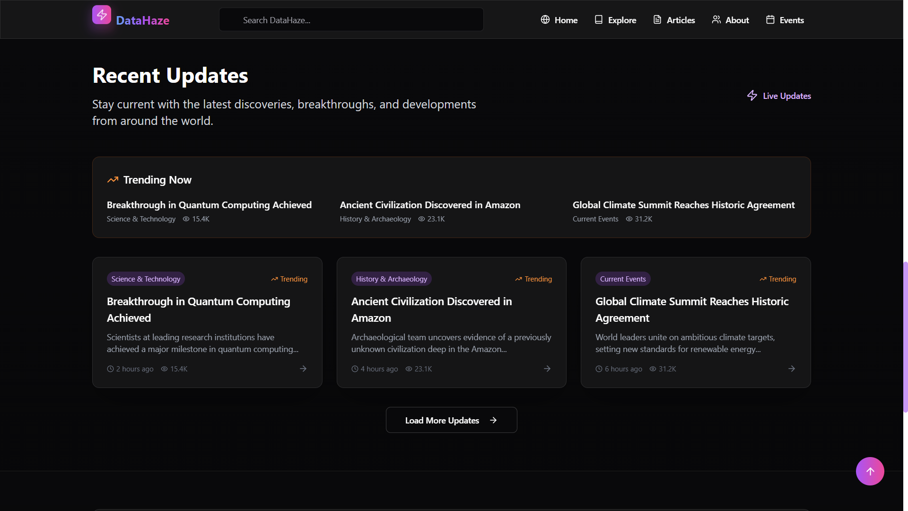The height and width of the screenshot is (511, 908).
Task: Open the Live Updates link
Action: [x=786, y=96]
